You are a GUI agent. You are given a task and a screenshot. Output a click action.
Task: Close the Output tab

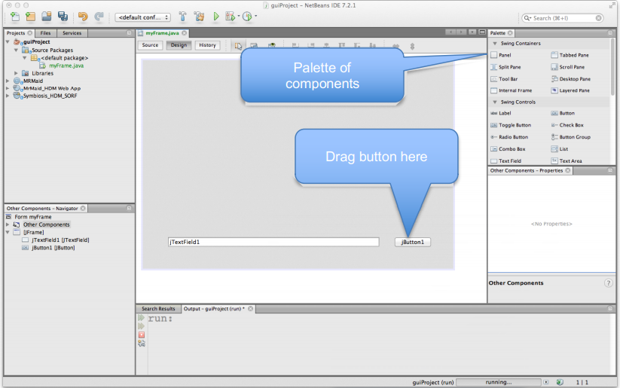coord(250,309)
